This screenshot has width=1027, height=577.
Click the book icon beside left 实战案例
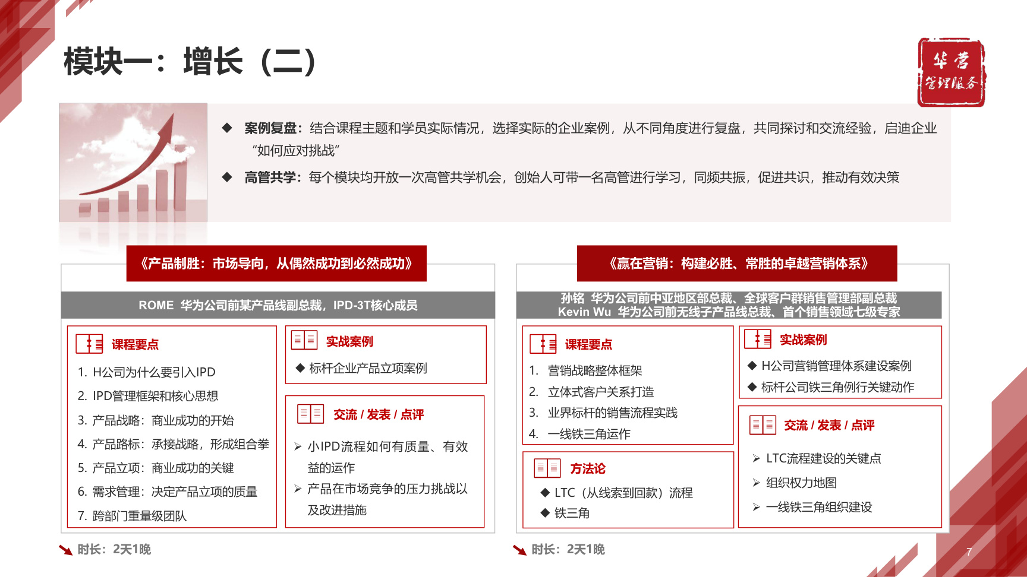click(x=304, y=340)
